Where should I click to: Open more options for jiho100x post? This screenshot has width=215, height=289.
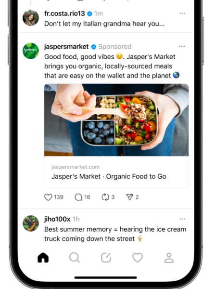(x=182, y=219)
